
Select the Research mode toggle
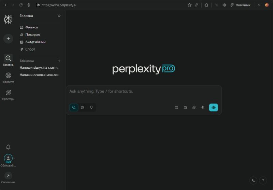coord(83,107)
